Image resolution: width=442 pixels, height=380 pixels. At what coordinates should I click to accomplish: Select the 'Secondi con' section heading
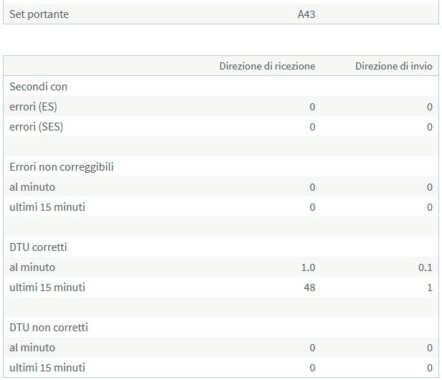coord(38,86)
